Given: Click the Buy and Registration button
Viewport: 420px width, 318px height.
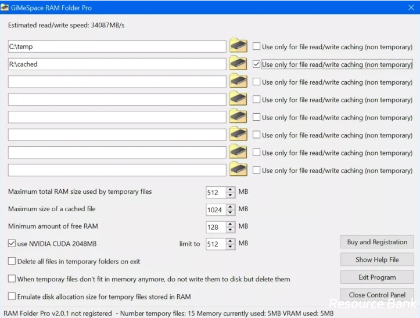Looking at the screenshot, I should click(x=377, y=242).
